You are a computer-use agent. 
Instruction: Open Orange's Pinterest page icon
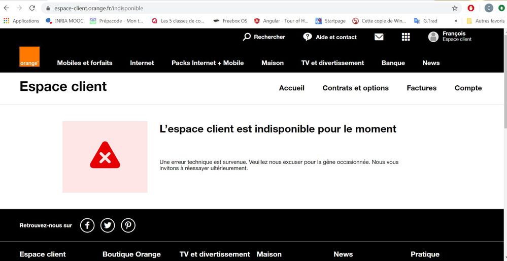(x=128, y=225)
